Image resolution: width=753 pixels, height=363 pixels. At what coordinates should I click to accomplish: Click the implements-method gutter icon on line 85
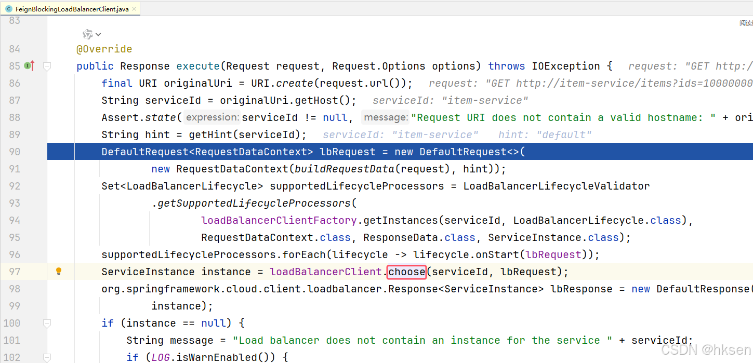click(28, 65)
